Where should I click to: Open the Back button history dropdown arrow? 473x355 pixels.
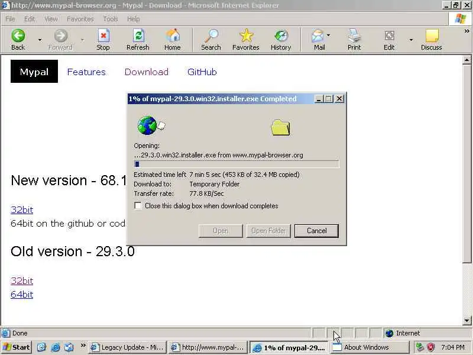click(40, 40)
